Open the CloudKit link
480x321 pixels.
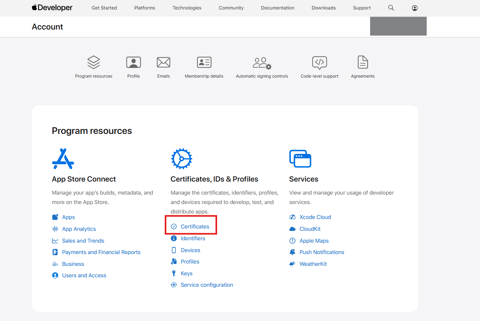coord(310,229)
